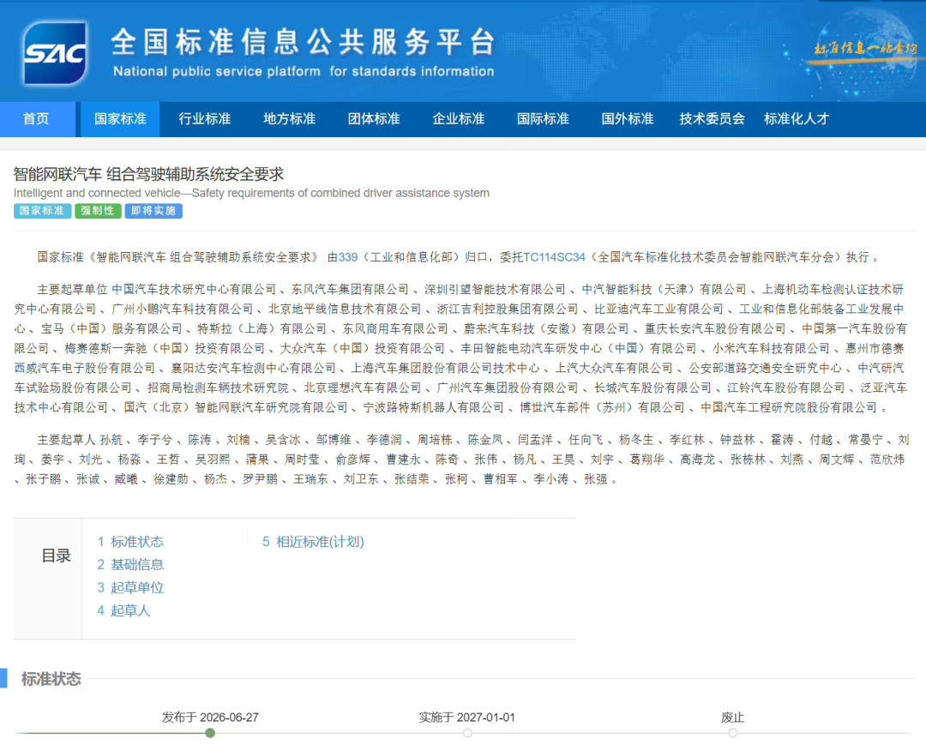Switch to 国家标准 nav tab

pyautogui.click(x=121, y=118)
